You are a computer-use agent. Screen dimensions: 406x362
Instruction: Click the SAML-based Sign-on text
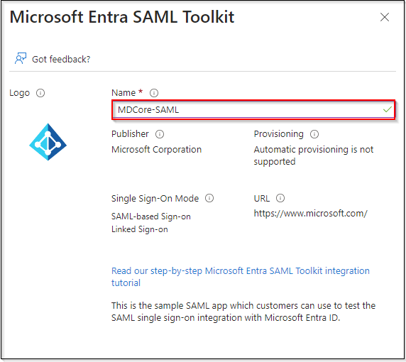click(151, 216)
